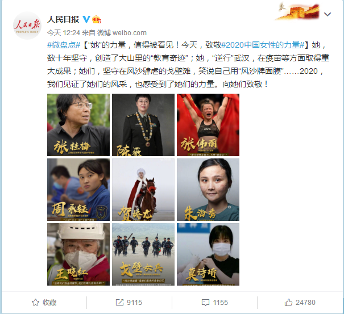Click the star favorite 收藏 icon
The width and height of the screenshot is (344, 314).
point(36,303)
